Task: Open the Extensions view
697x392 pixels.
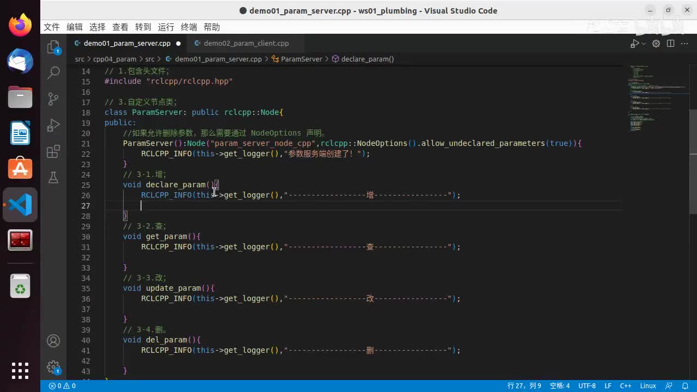Action: click(x=53, y=152)
